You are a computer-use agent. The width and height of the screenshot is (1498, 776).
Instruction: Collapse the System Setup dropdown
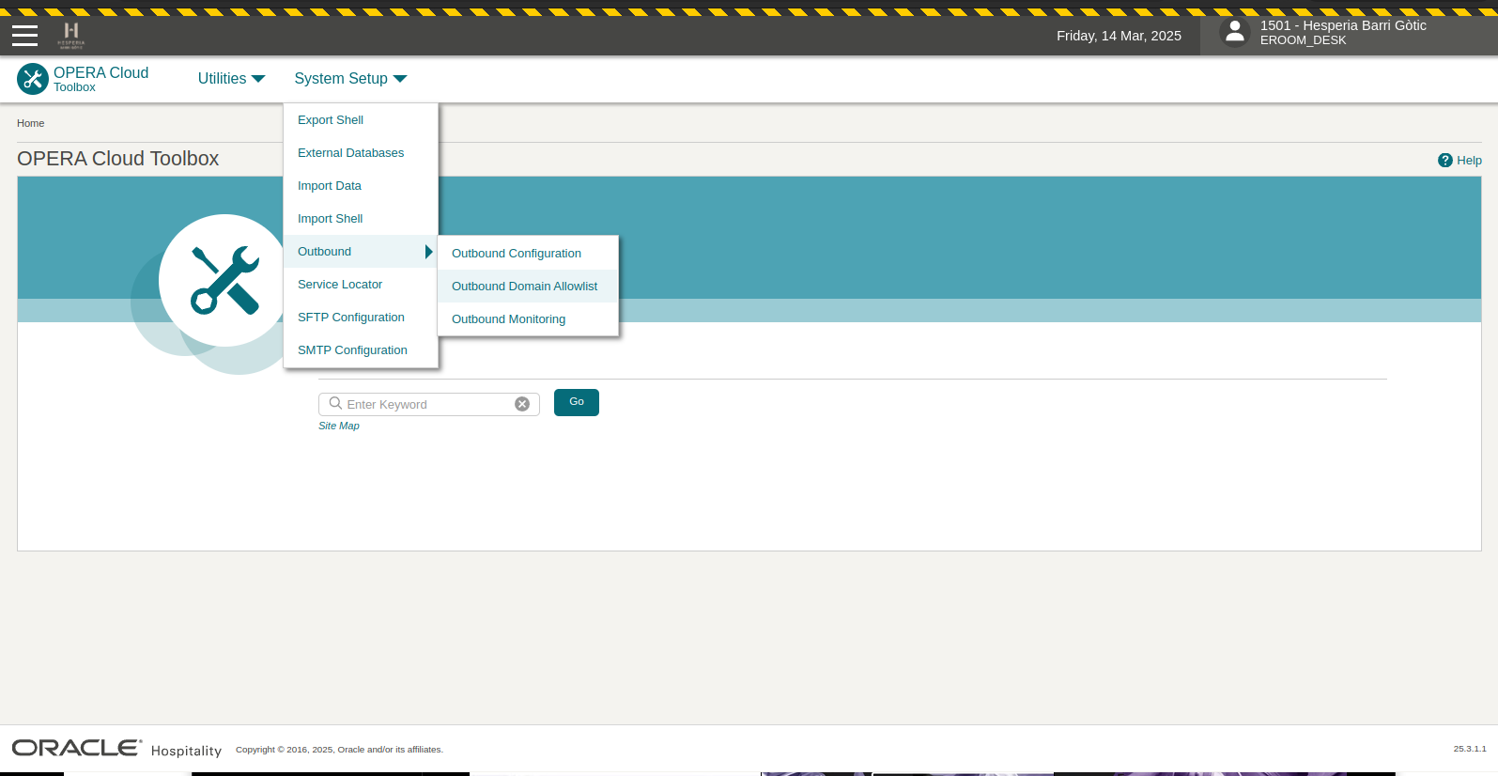click(350, 79)
